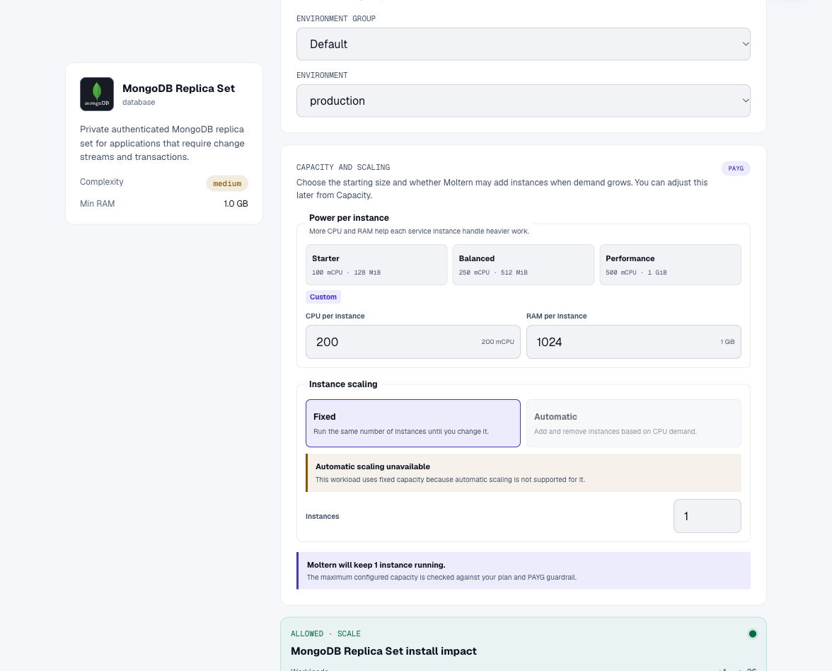832x671 pixels.
Task: Choose Fixed instance scaling
Action: click(x=413, y=423)
